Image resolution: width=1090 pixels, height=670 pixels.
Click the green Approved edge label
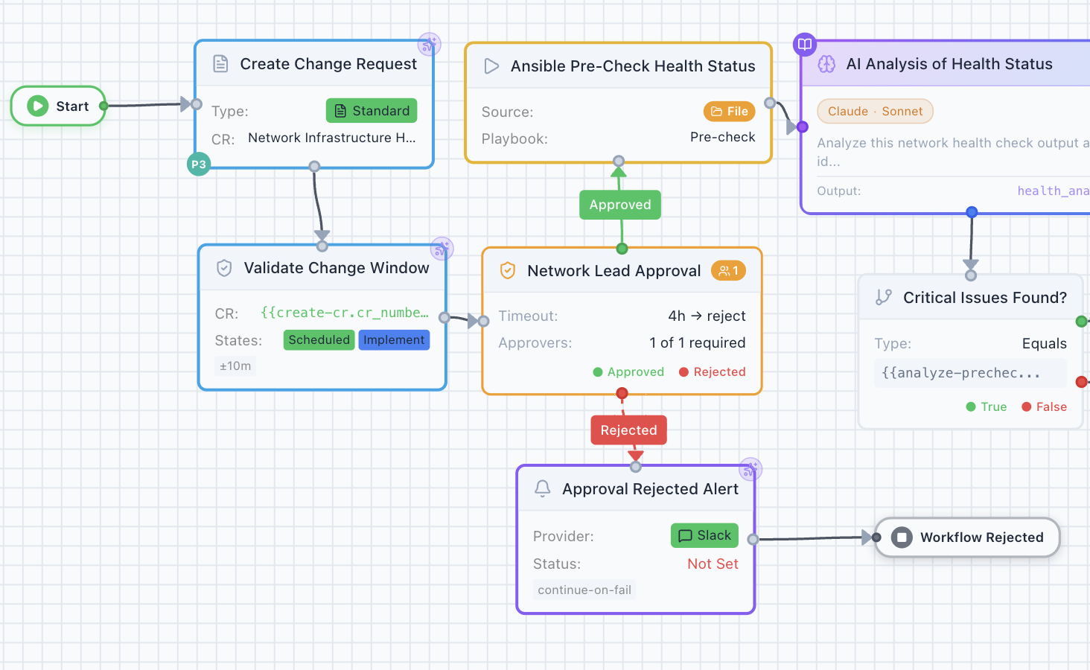(620, 205)
